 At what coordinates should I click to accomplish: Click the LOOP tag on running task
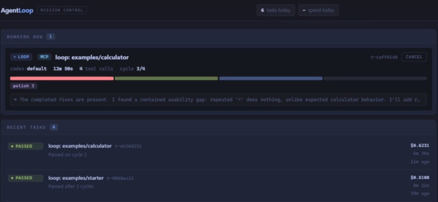(x=21, y=57)
